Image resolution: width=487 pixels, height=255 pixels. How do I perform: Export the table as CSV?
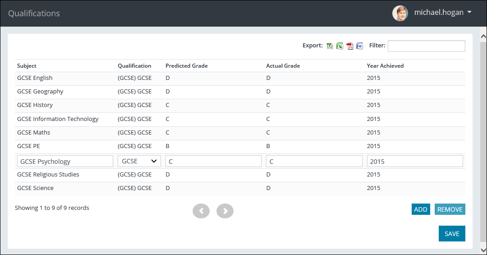(330, 46)
